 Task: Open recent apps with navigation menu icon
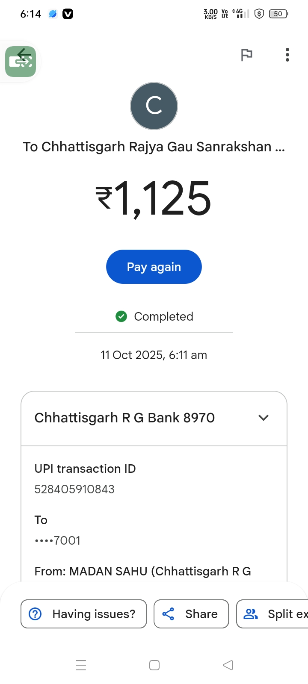tap(81, 665)
